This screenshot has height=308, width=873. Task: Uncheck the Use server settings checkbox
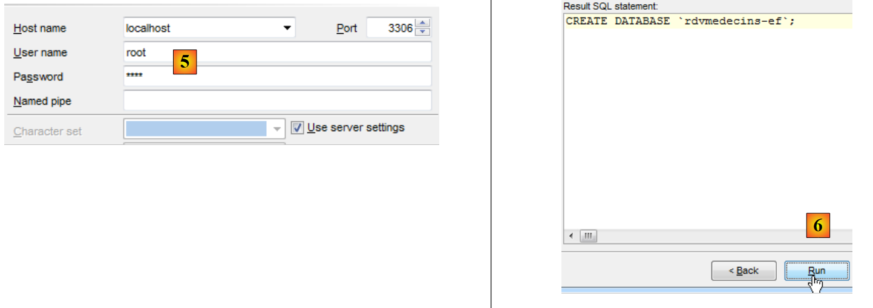(x=297, y=128)
